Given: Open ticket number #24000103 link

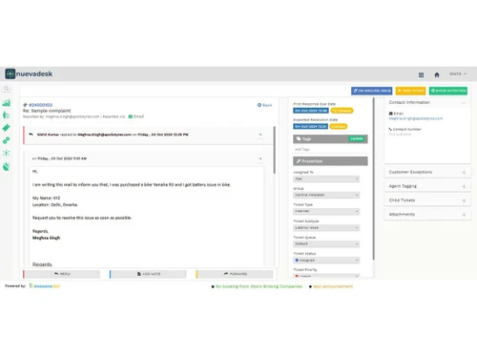Looking at the screenshot, I should [x=40, y=105].
